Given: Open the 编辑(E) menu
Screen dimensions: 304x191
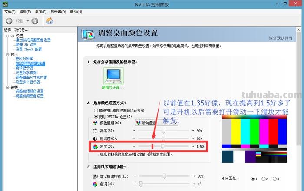Looking at the screenshot, I should (x=25, y=12).
